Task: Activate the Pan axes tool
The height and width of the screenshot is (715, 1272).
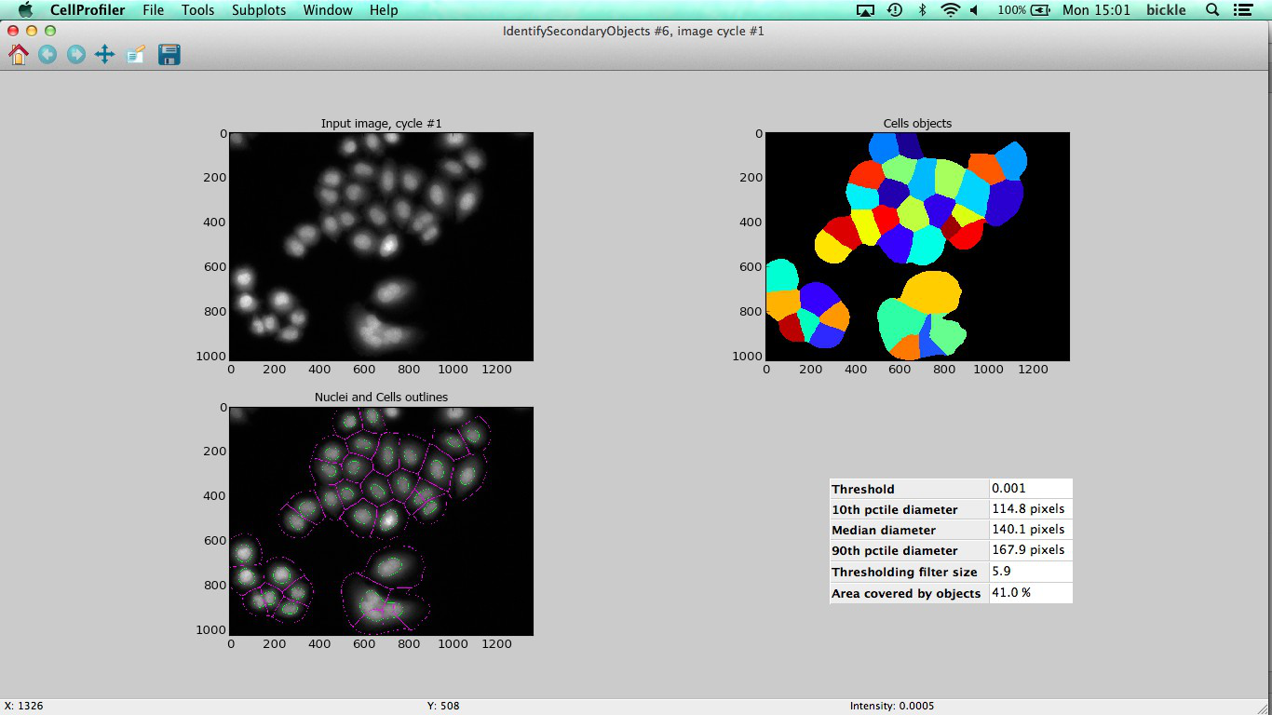Action: click(105, 54)
